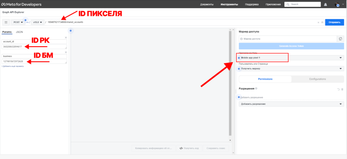Click the undo icon in permissions section
The height and width of the screenshot is (159, 347).
pyautogui.click(x=338, y=89)
